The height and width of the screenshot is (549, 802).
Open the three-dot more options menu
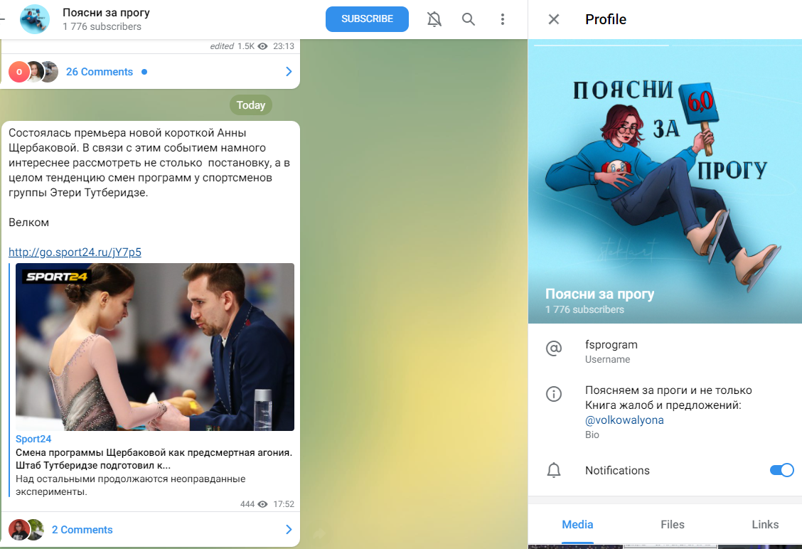tap(502, 19)
